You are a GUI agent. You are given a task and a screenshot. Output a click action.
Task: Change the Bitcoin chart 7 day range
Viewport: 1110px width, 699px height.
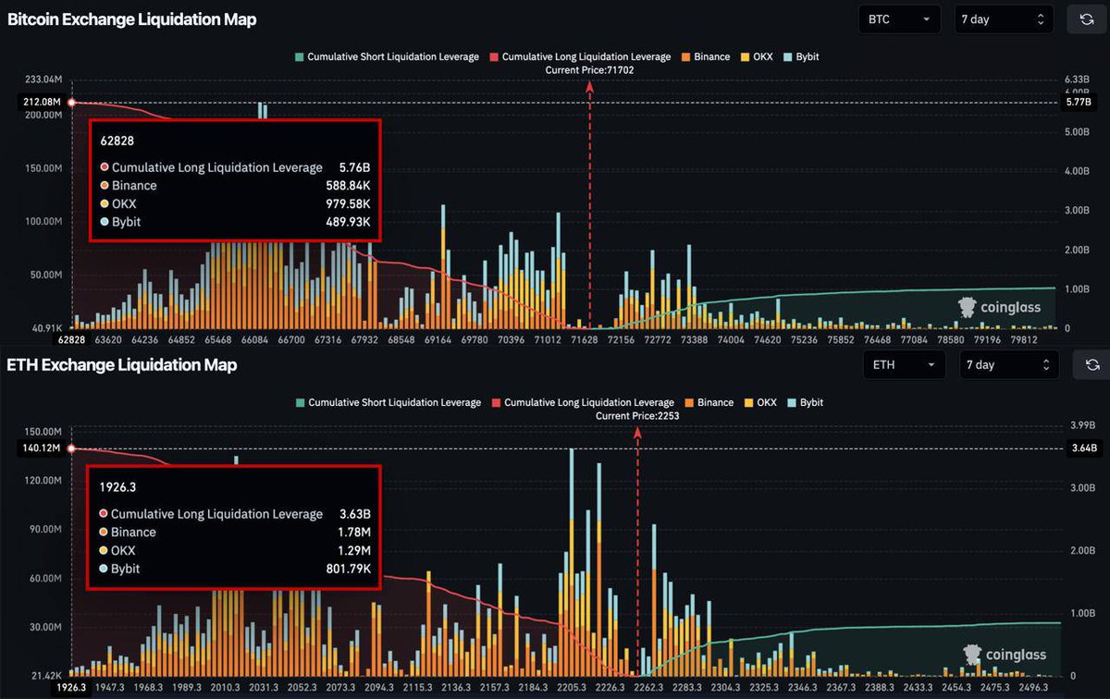1003,19
